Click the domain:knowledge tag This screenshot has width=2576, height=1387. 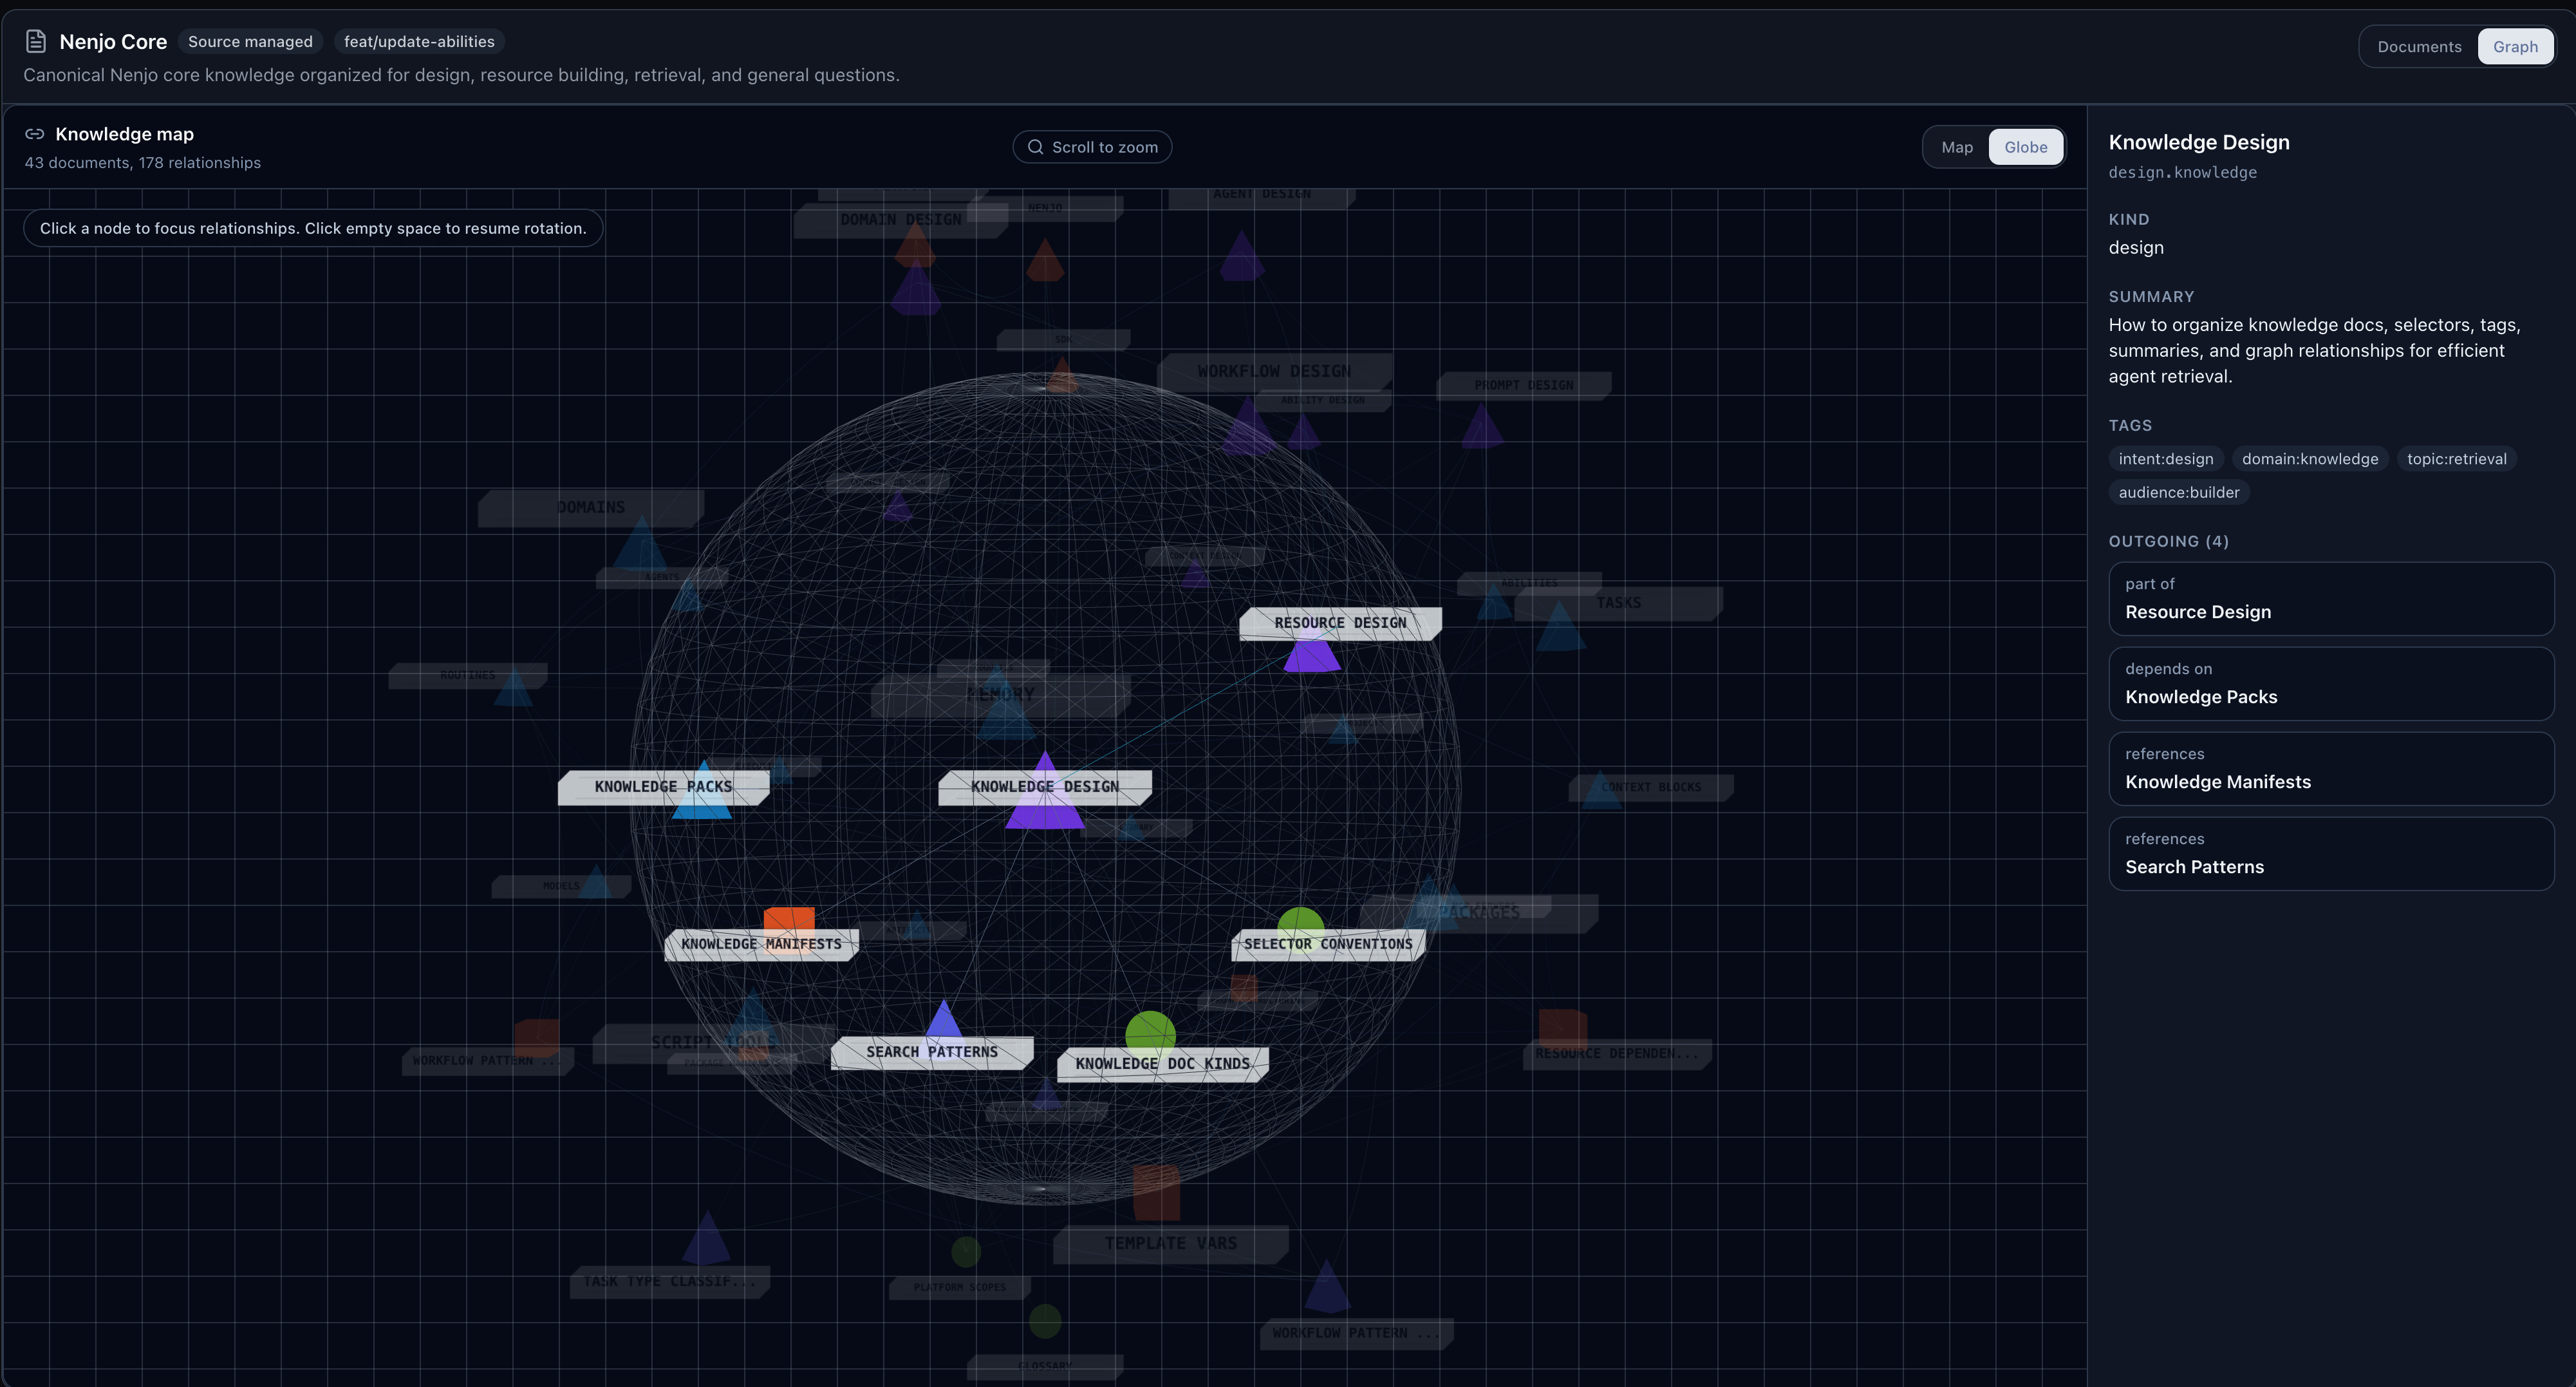[2310, 459]
